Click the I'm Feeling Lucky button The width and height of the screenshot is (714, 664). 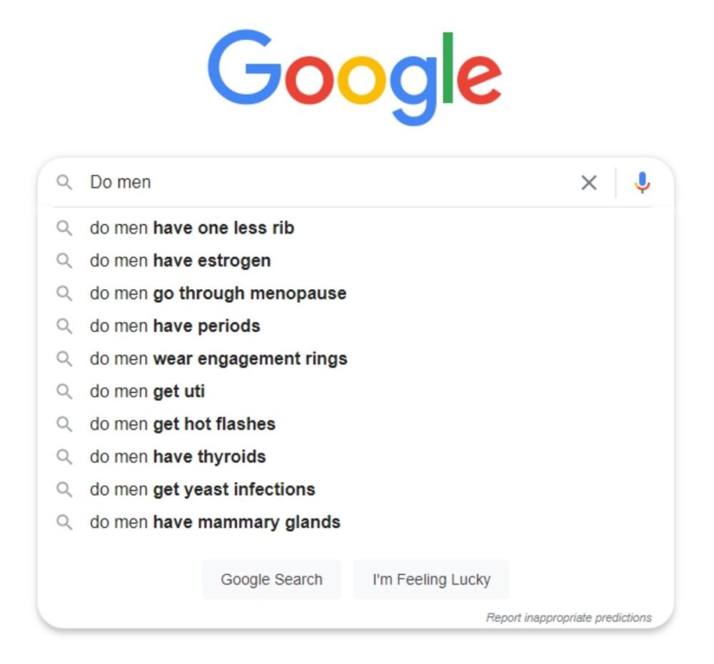tap(431, 579)
